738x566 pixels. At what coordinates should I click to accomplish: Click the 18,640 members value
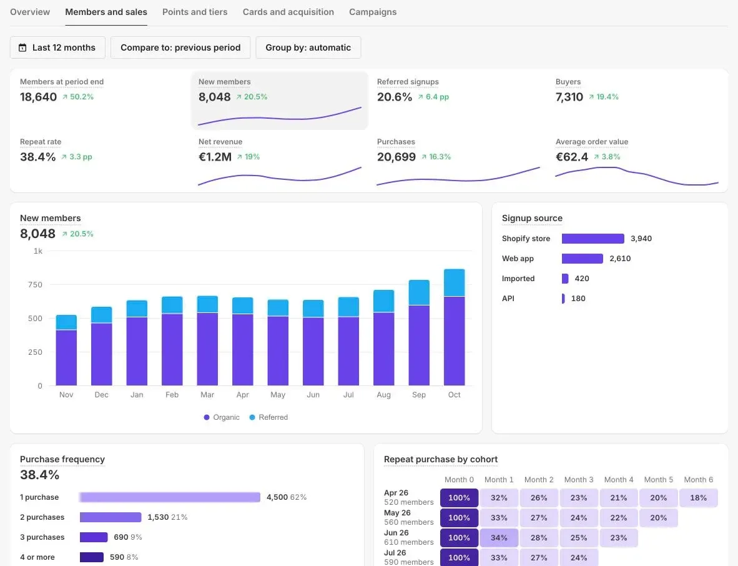coord(38,97)
